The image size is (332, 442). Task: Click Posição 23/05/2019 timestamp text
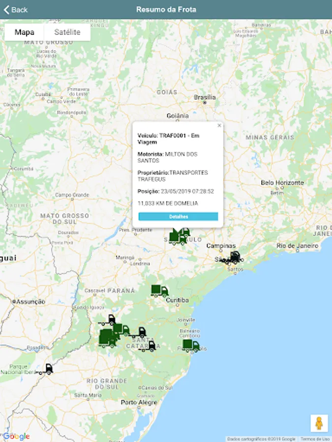click(176, 192)
